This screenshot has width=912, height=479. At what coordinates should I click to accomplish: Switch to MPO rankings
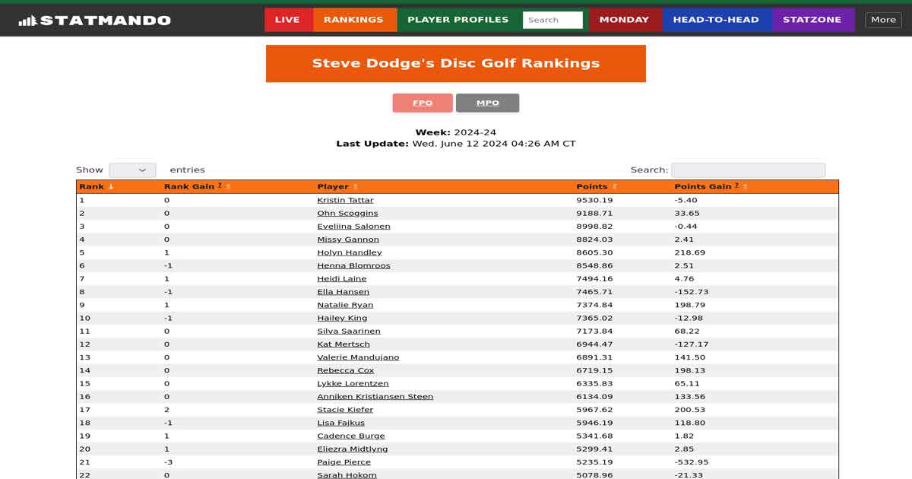click(487, 103)
